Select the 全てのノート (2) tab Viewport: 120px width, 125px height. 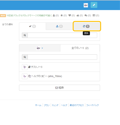80,48
